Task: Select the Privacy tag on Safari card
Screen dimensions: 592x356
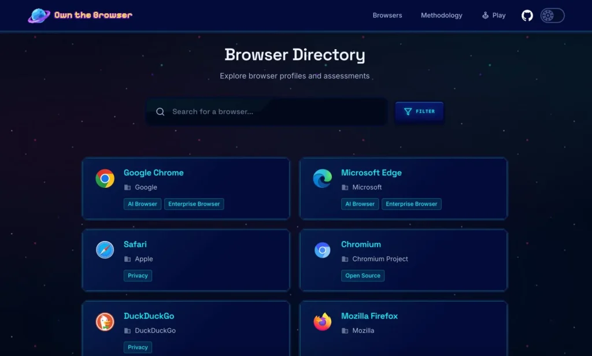Action: point(138,276)
